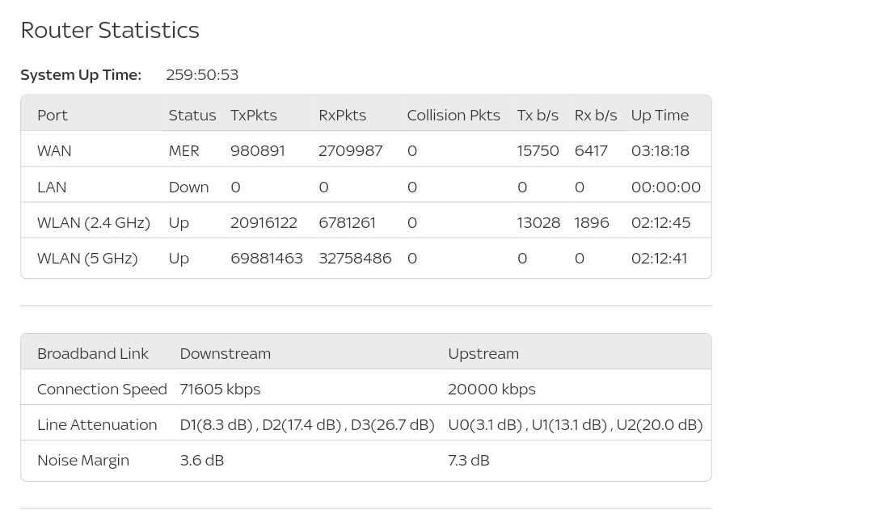
Task: Click the WAN Tx b/s value 15750
Action: click(538, 151)
